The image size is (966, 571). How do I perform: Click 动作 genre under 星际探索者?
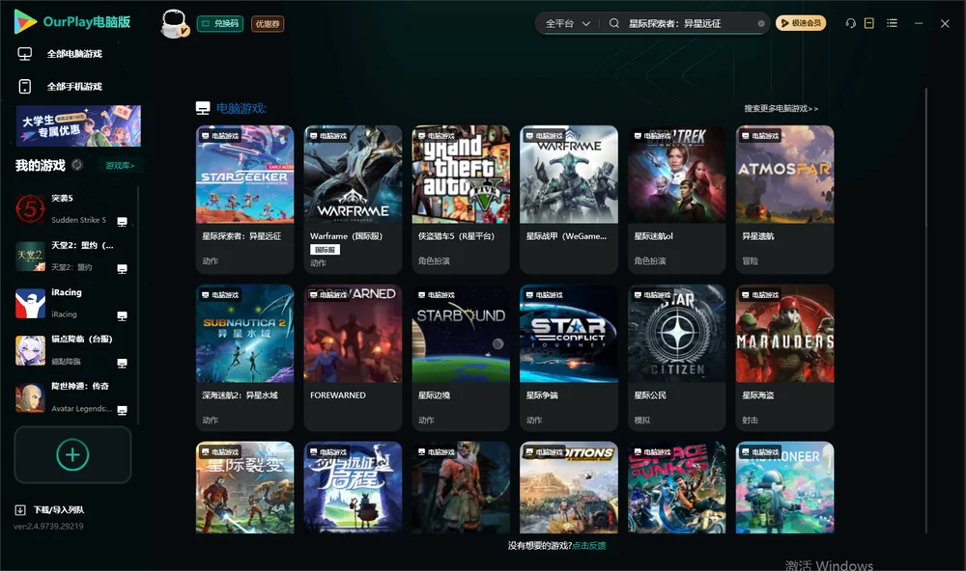[x=210, y=260]
